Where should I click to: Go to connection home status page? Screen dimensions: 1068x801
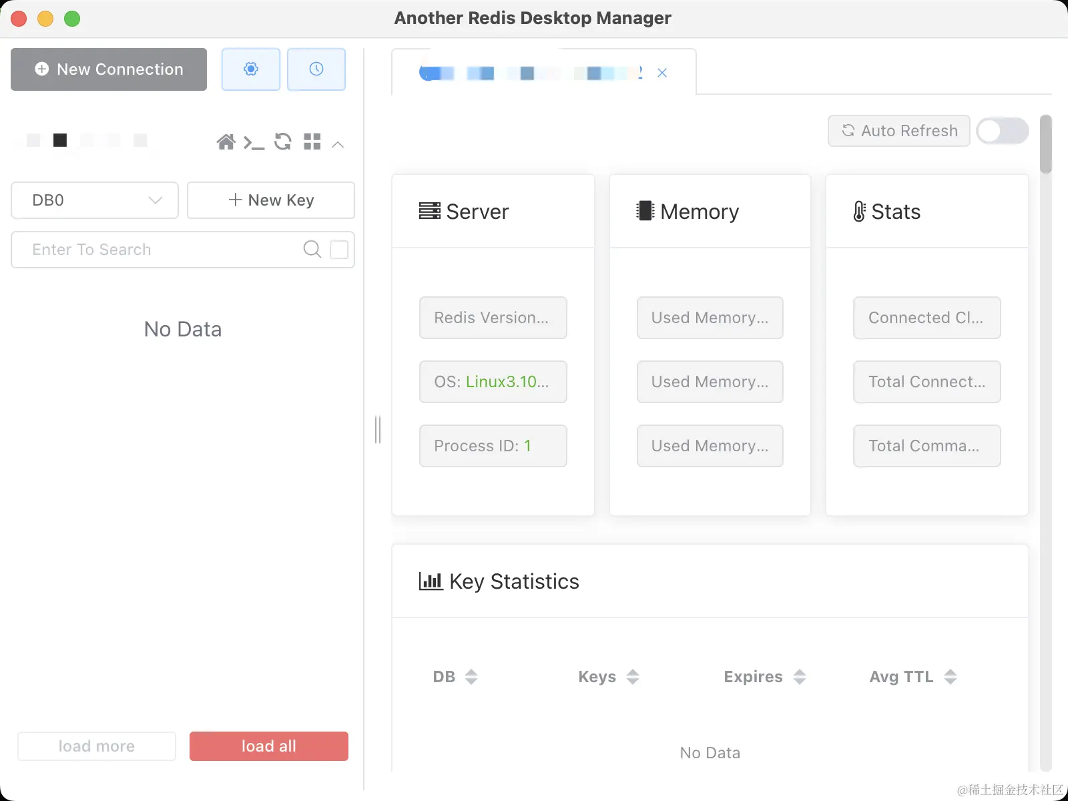(x=226, y=142)
